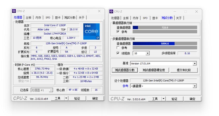
Task: Click the 工艺 value 10 纳米
Action: tap(37, 38)
